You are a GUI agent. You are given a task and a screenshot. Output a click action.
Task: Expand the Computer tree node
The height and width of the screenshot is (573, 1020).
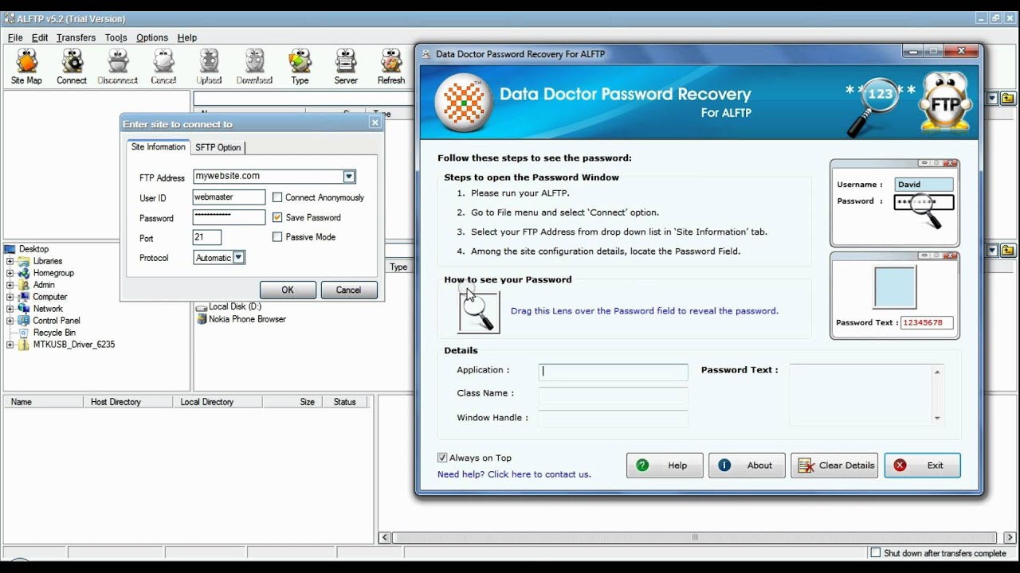(10, 297)
